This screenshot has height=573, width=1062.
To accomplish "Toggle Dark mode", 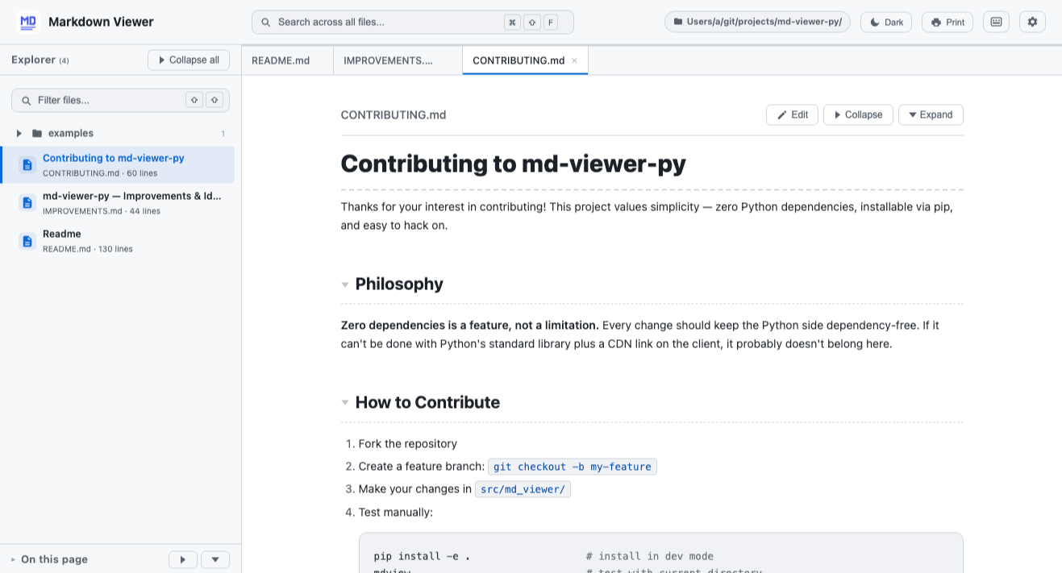I will (885, 22).
